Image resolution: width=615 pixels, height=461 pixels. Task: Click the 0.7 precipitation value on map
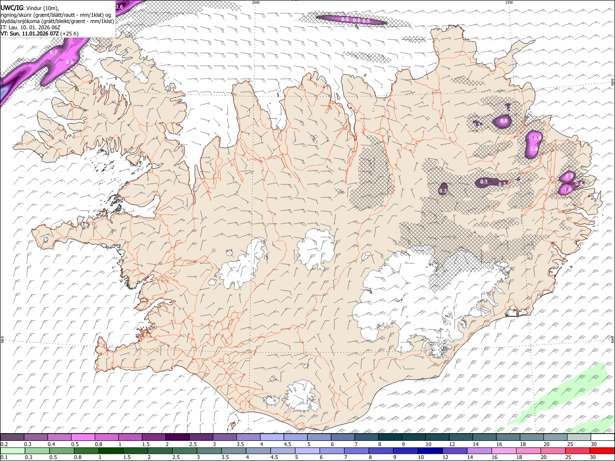[x=54, y=52]
